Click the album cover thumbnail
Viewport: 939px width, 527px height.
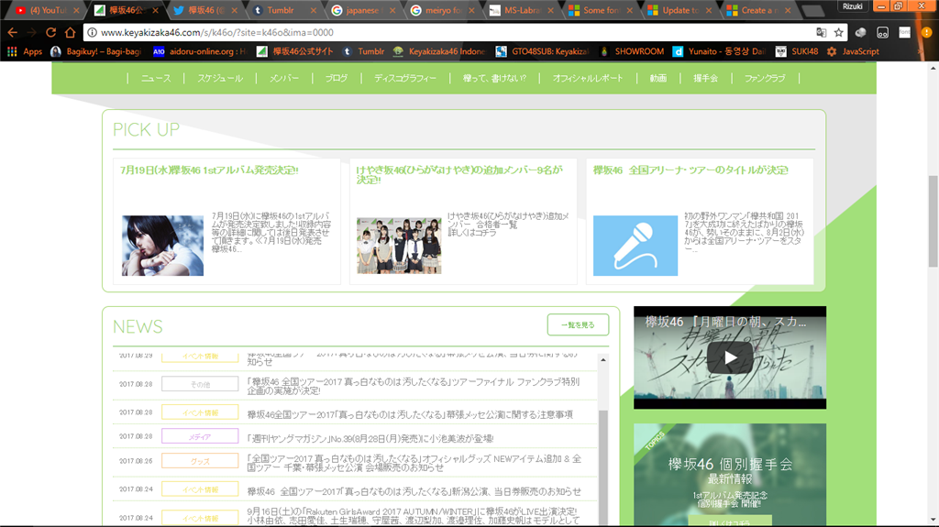tap(163, 246)
